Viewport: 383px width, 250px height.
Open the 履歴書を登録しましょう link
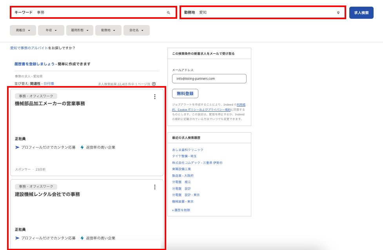(34, 64)
